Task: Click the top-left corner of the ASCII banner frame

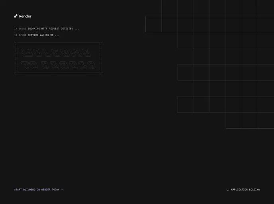Action: point(16,43)
